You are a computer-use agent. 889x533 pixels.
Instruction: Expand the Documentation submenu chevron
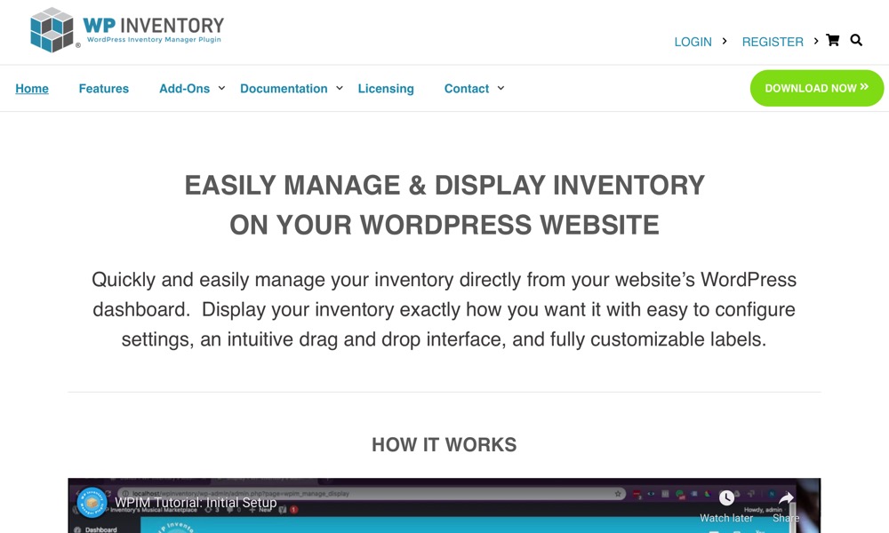(339, 88)
